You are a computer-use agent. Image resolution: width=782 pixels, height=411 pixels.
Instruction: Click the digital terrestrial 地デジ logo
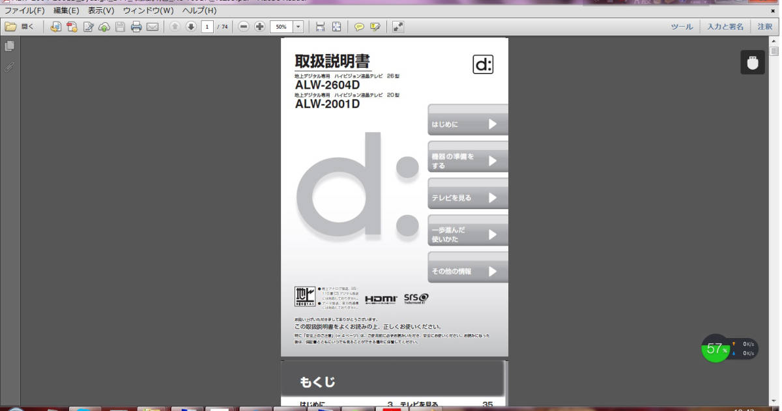pyautogui.click(x=304, y=296)
